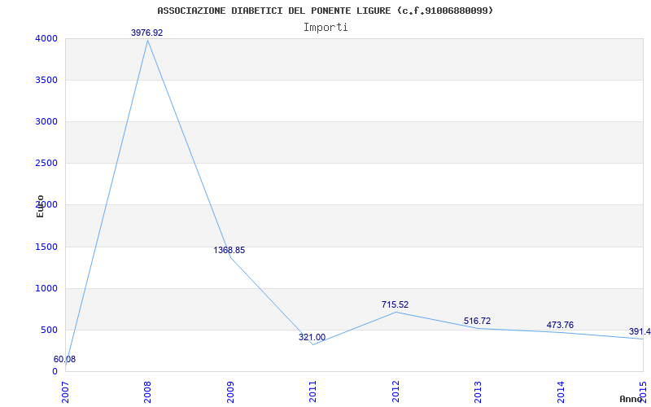Click the Euro y-axis title
The image size is (651, 407).
[x=40, y=206]
